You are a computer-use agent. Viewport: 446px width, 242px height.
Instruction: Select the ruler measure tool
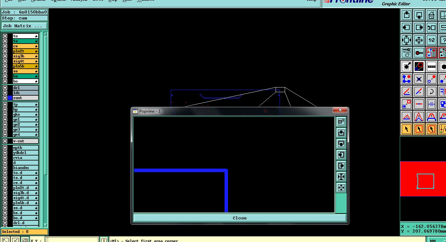pos(432,66)
